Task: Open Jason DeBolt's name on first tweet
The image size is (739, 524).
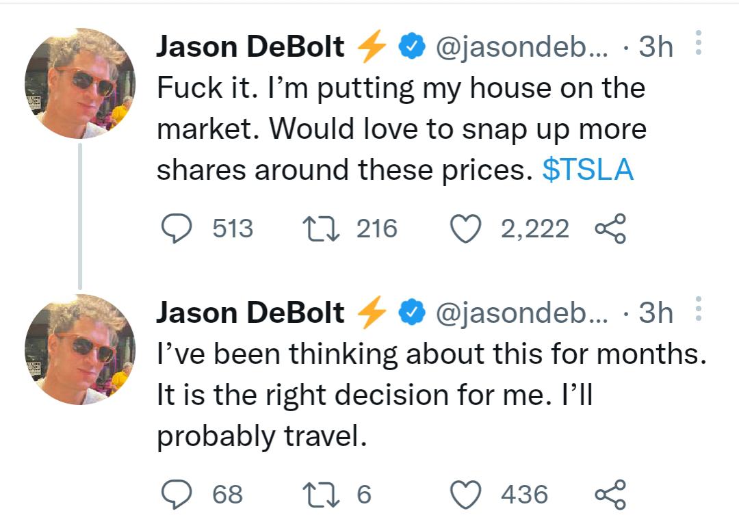Action: click(x=250, y=47)
